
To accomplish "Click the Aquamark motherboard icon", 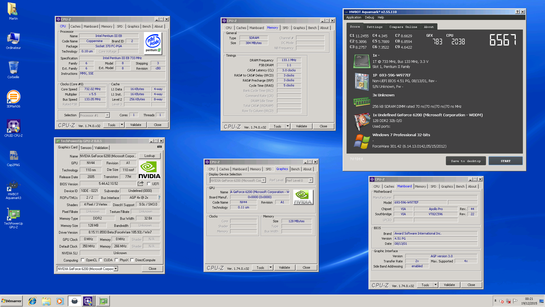I will [362, 82].
